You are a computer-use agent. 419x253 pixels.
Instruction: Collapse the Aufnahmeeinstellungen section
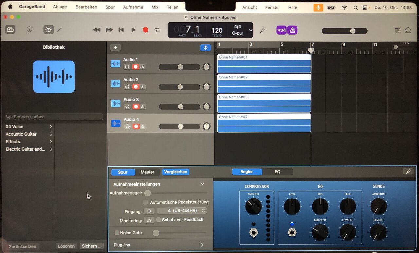tap(202, 184)
